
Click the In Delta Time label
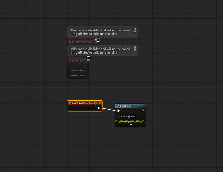click(77, 75)
